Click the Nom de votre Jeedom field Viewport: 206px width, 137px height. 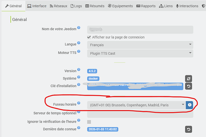[140, 30]
